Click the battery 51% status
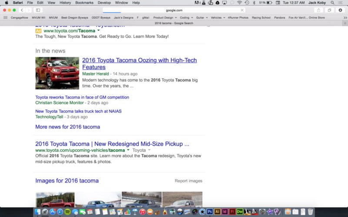 tap(265, 3)
